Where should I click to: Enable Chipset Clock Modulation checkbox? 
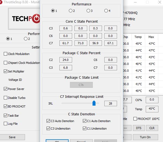[5, 63]
